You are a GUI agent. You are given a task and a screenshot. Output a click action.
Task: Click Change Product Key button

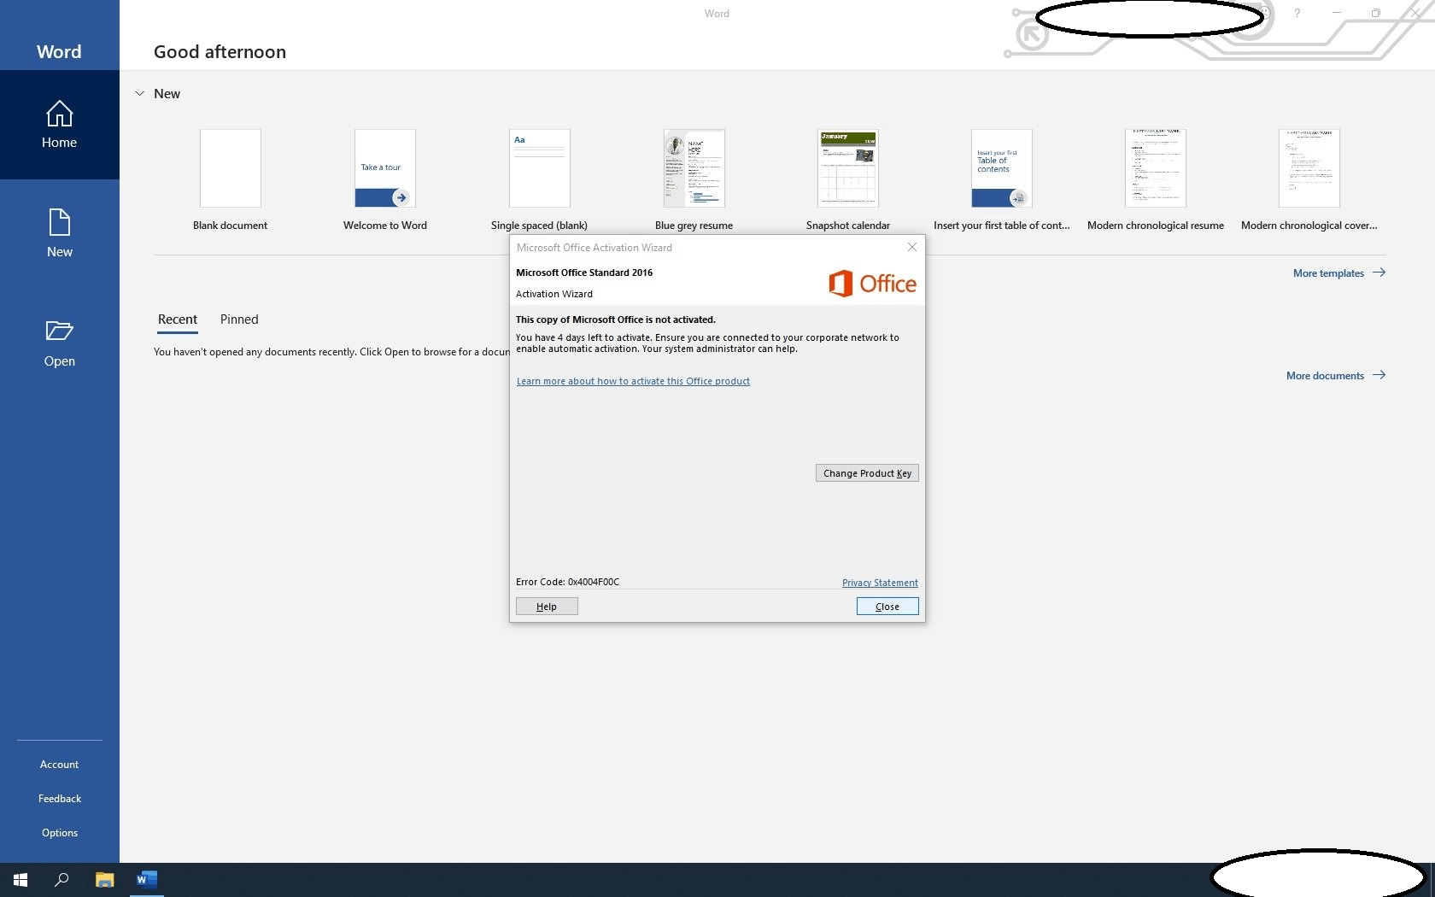click(x=867, y=473)
